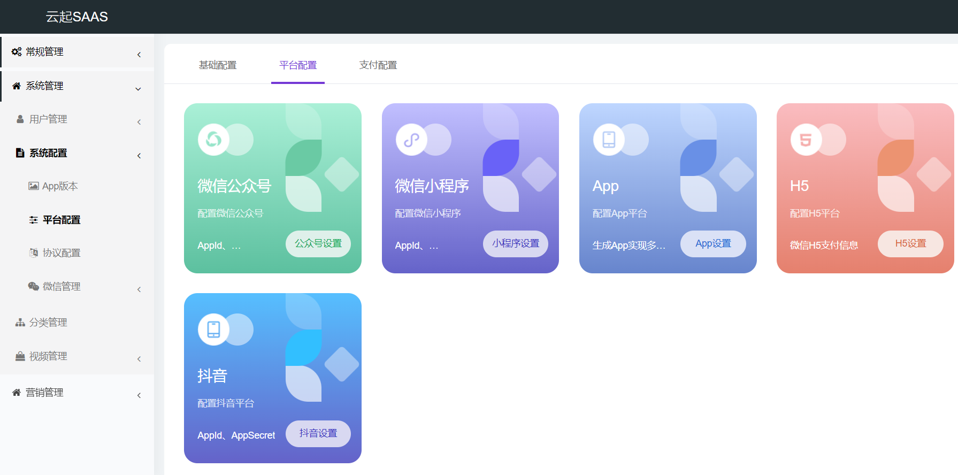This screenshot has height=475, width=958.
Task: Click the AppId、AppSecret text on 抖音 card
Action: pos(236,435)
